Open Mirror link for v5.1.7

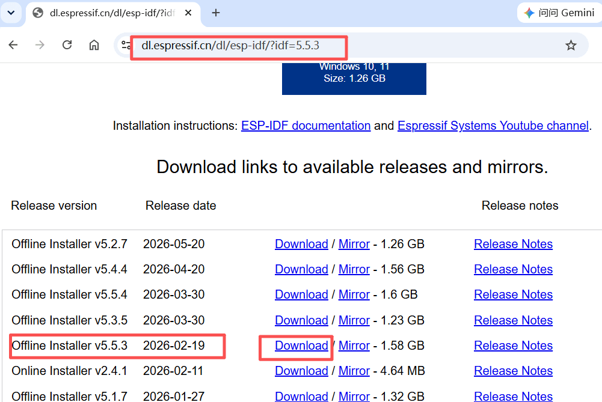[354, 396]
